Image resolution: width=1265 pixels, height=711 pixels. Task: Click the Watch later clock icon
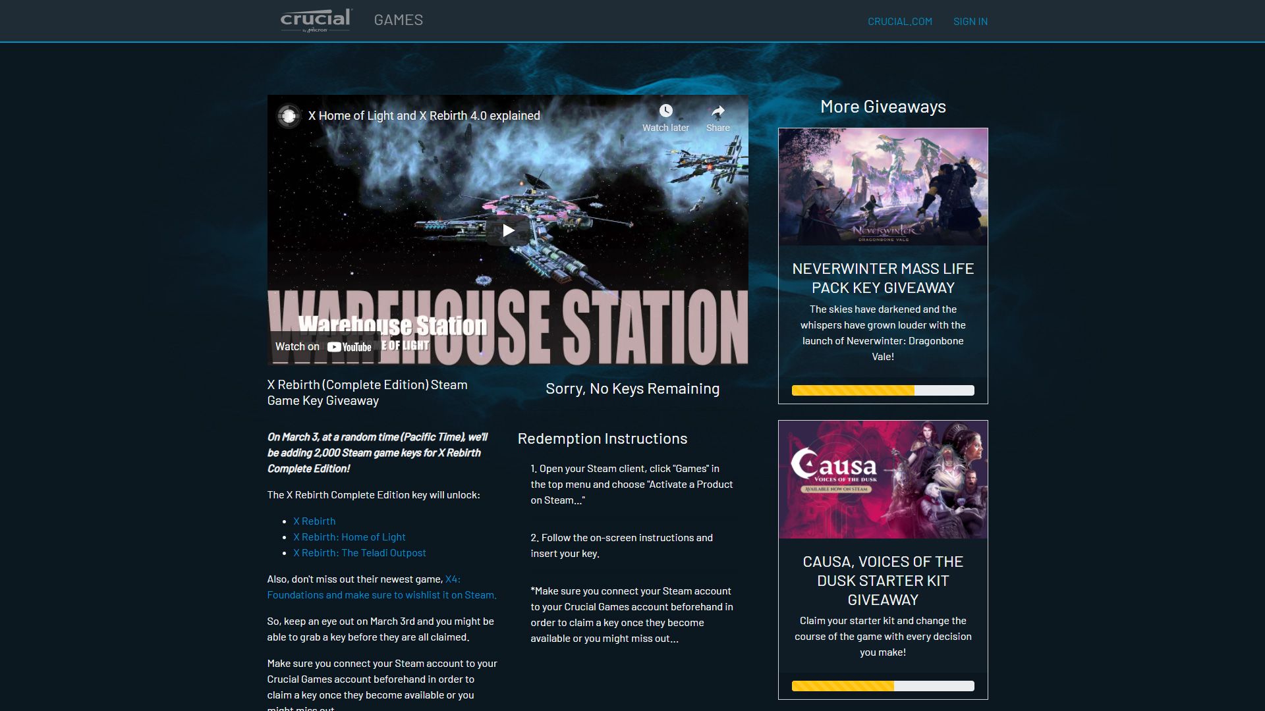click(x=666, y=111)
